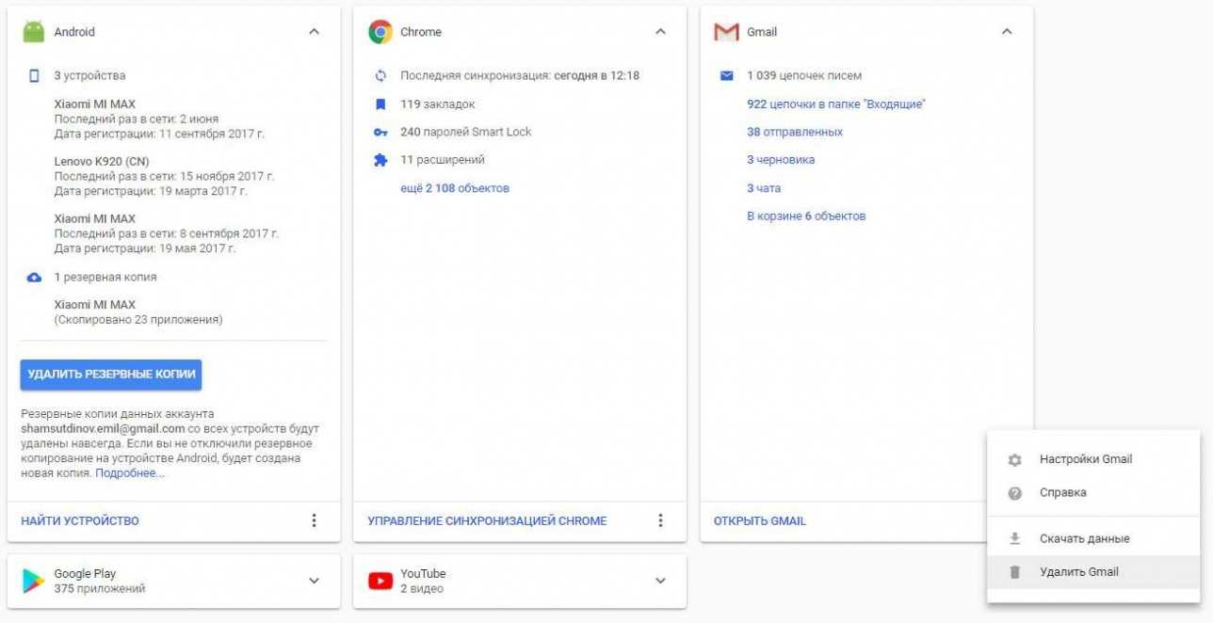
Task: Collapse the Chrome card with the chevron
Action: 660,32
